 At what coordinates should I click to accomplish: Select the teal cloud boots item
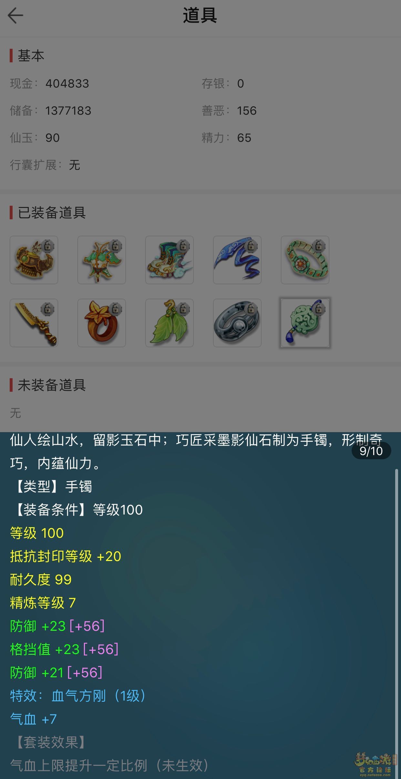point(170,260)
